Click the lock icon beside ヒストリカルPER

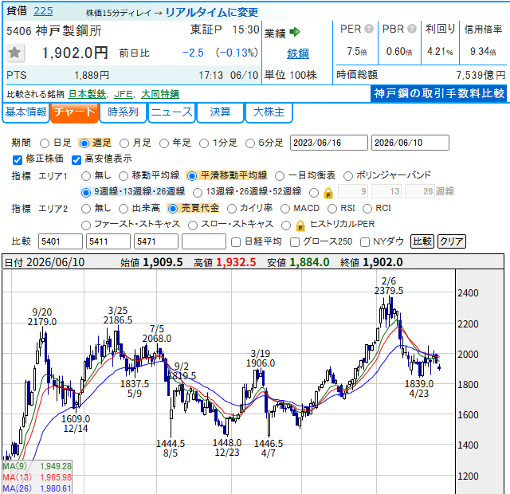click(300, 225)
